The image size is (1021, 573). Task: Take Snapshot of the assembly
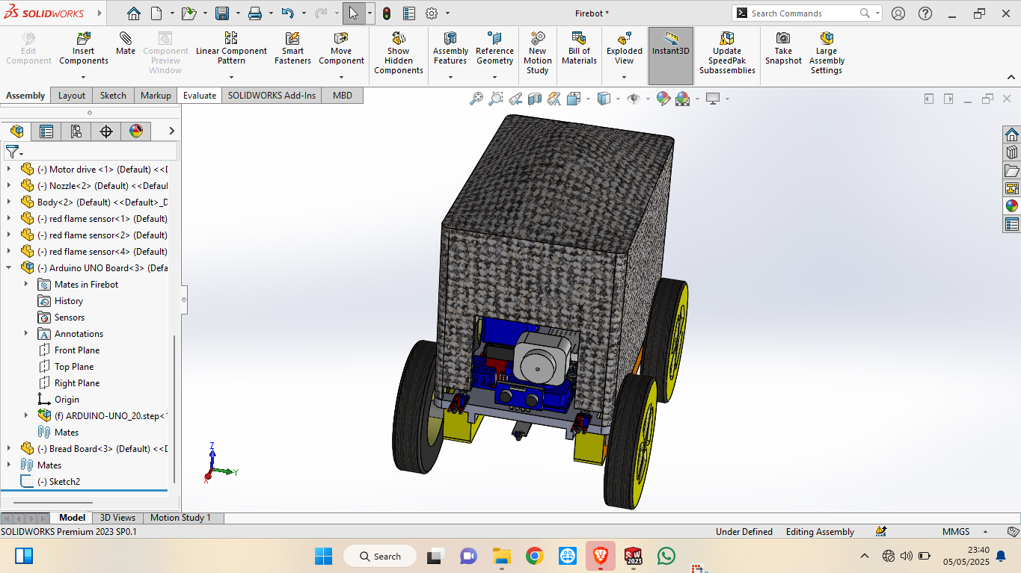click(x=783, y=48)
